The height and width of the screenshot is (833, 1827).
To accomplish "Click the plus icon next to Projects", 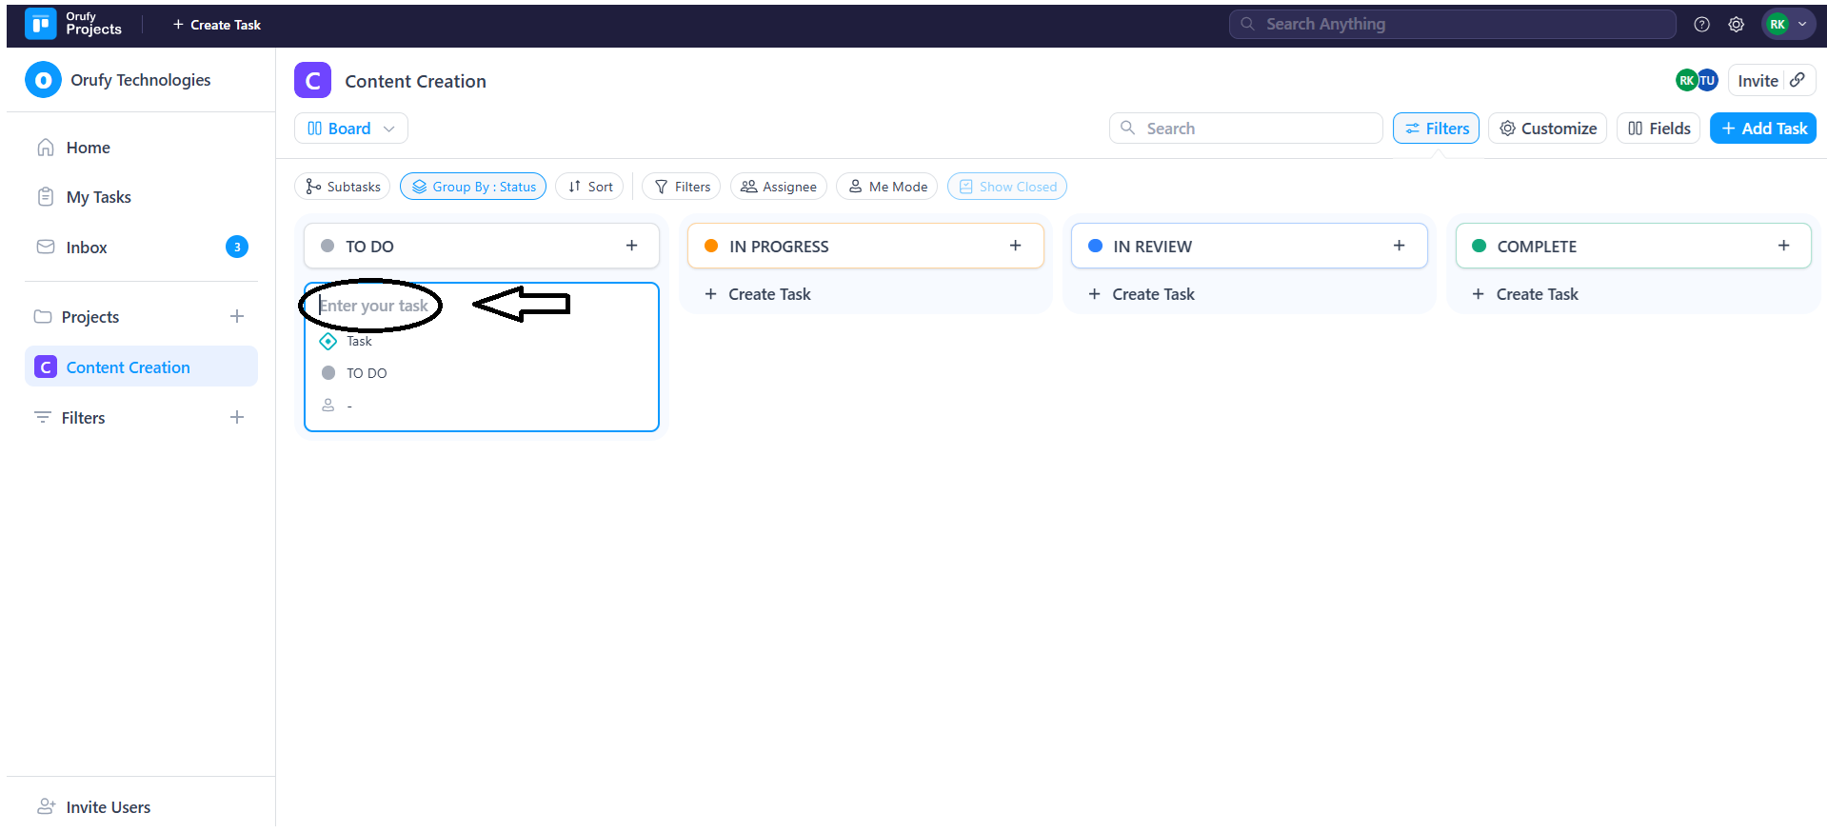I will point(237,316).
